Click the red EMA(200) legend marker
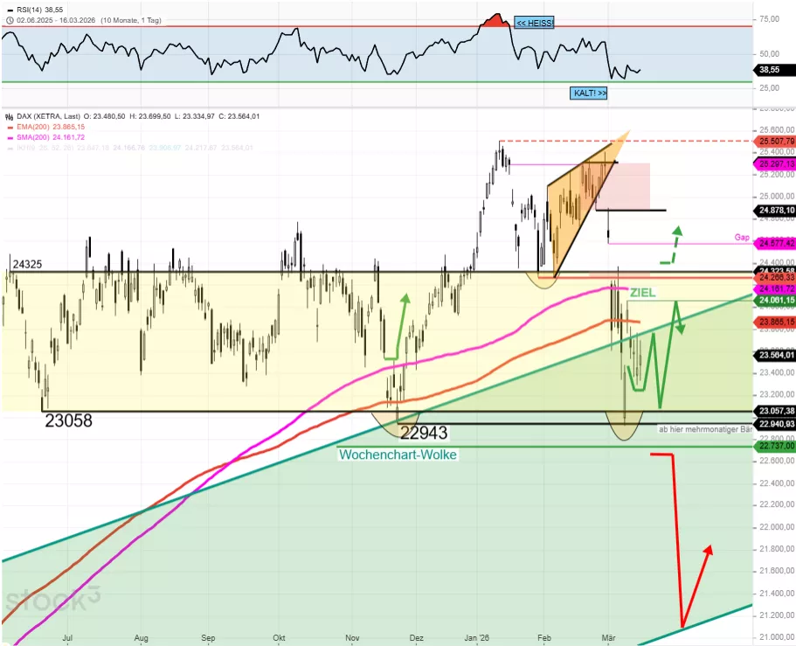This screenshot has height=646, width=796. click(x=9, y=127)
